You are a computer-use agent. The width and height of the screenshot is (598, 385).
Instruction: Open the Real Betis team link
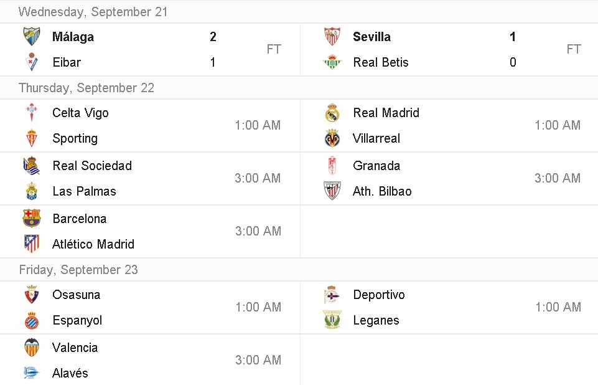click(x=380, y=62)
